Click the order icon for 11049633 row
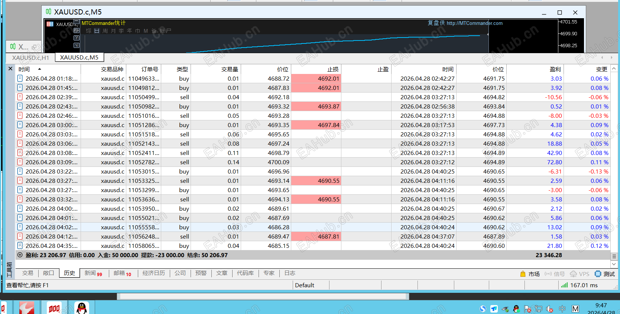This screenshot has width=620, height=314. coord(20,78)
